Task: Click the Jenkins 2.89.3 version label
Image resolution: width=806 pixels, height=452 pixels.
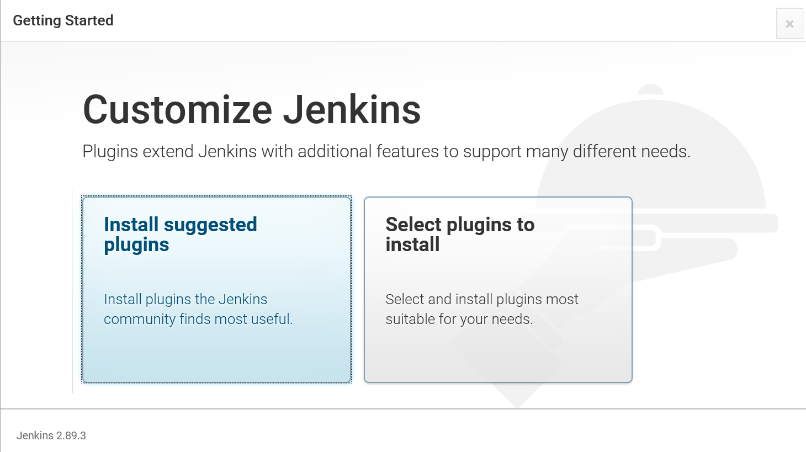Action: tap(51, 435)
